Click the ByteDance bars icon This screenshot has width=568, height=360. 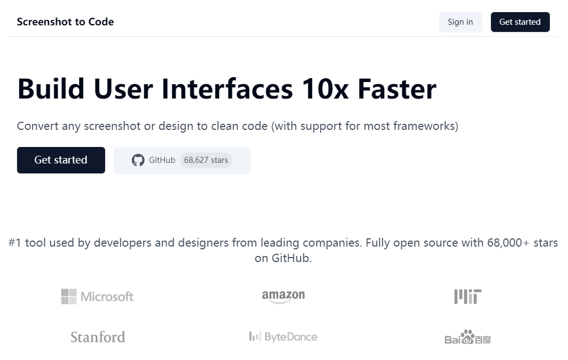pyautogui.click(x=254, y=336)
